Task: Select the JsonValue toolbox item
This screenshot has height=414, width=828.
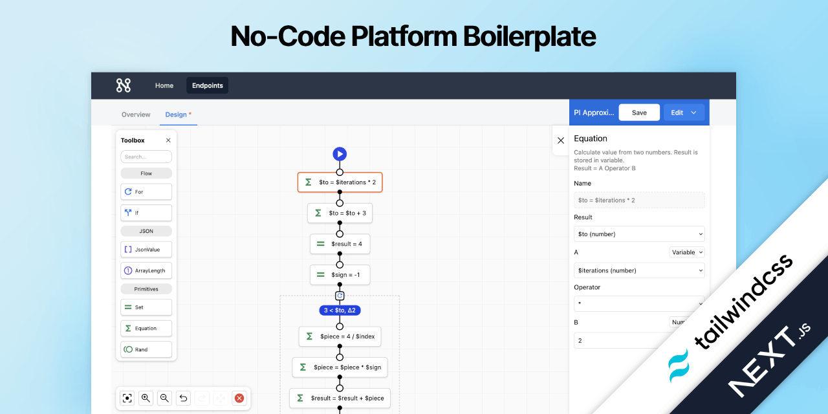Action: click(x=146, y=249)
